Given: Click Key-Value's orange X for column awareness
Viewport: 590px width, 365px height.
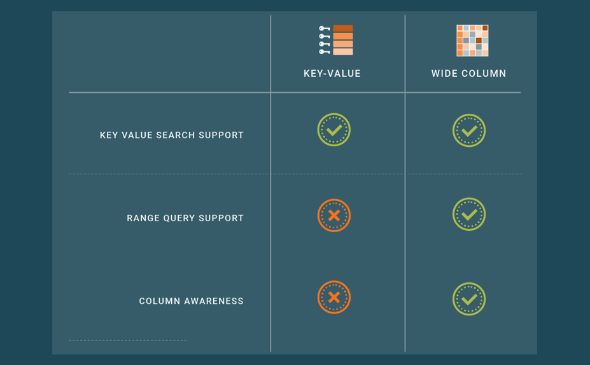Looking at the screenshot, I should point(334,297).
